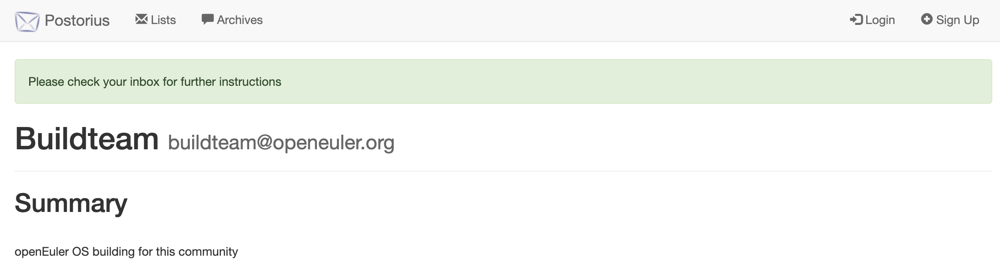Click the 'Please check your inbox' message

click(154, 82)
